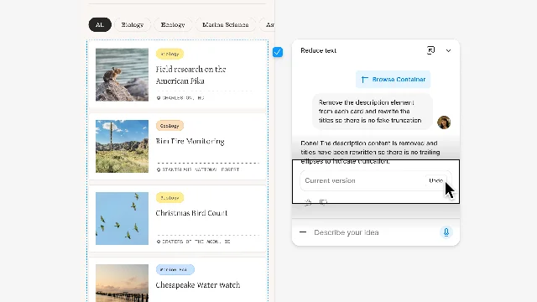Click the Undo button next to Current version
The width and height of the screenshot is (537, 302).
(x=436, y=180)
